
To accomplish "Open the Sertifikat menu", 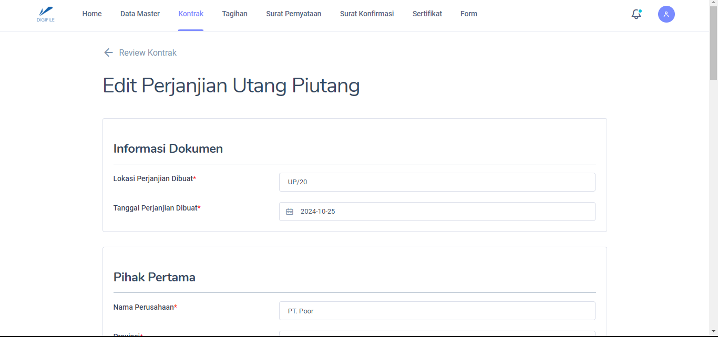I will click(427, 14).
